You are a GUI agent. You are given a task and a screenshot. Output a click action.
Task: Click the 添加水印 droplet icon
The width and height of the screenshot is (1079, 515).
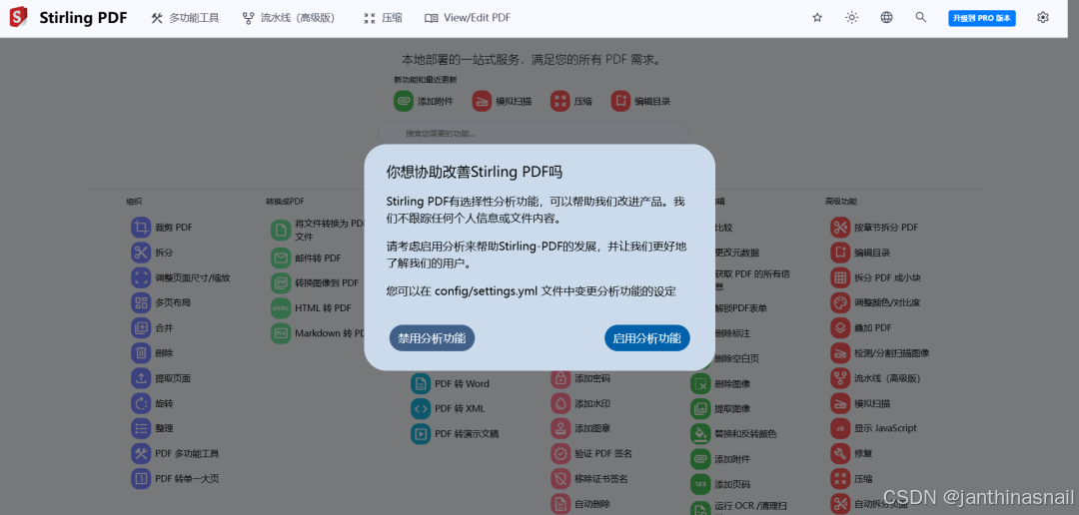[x=560, y=403]
